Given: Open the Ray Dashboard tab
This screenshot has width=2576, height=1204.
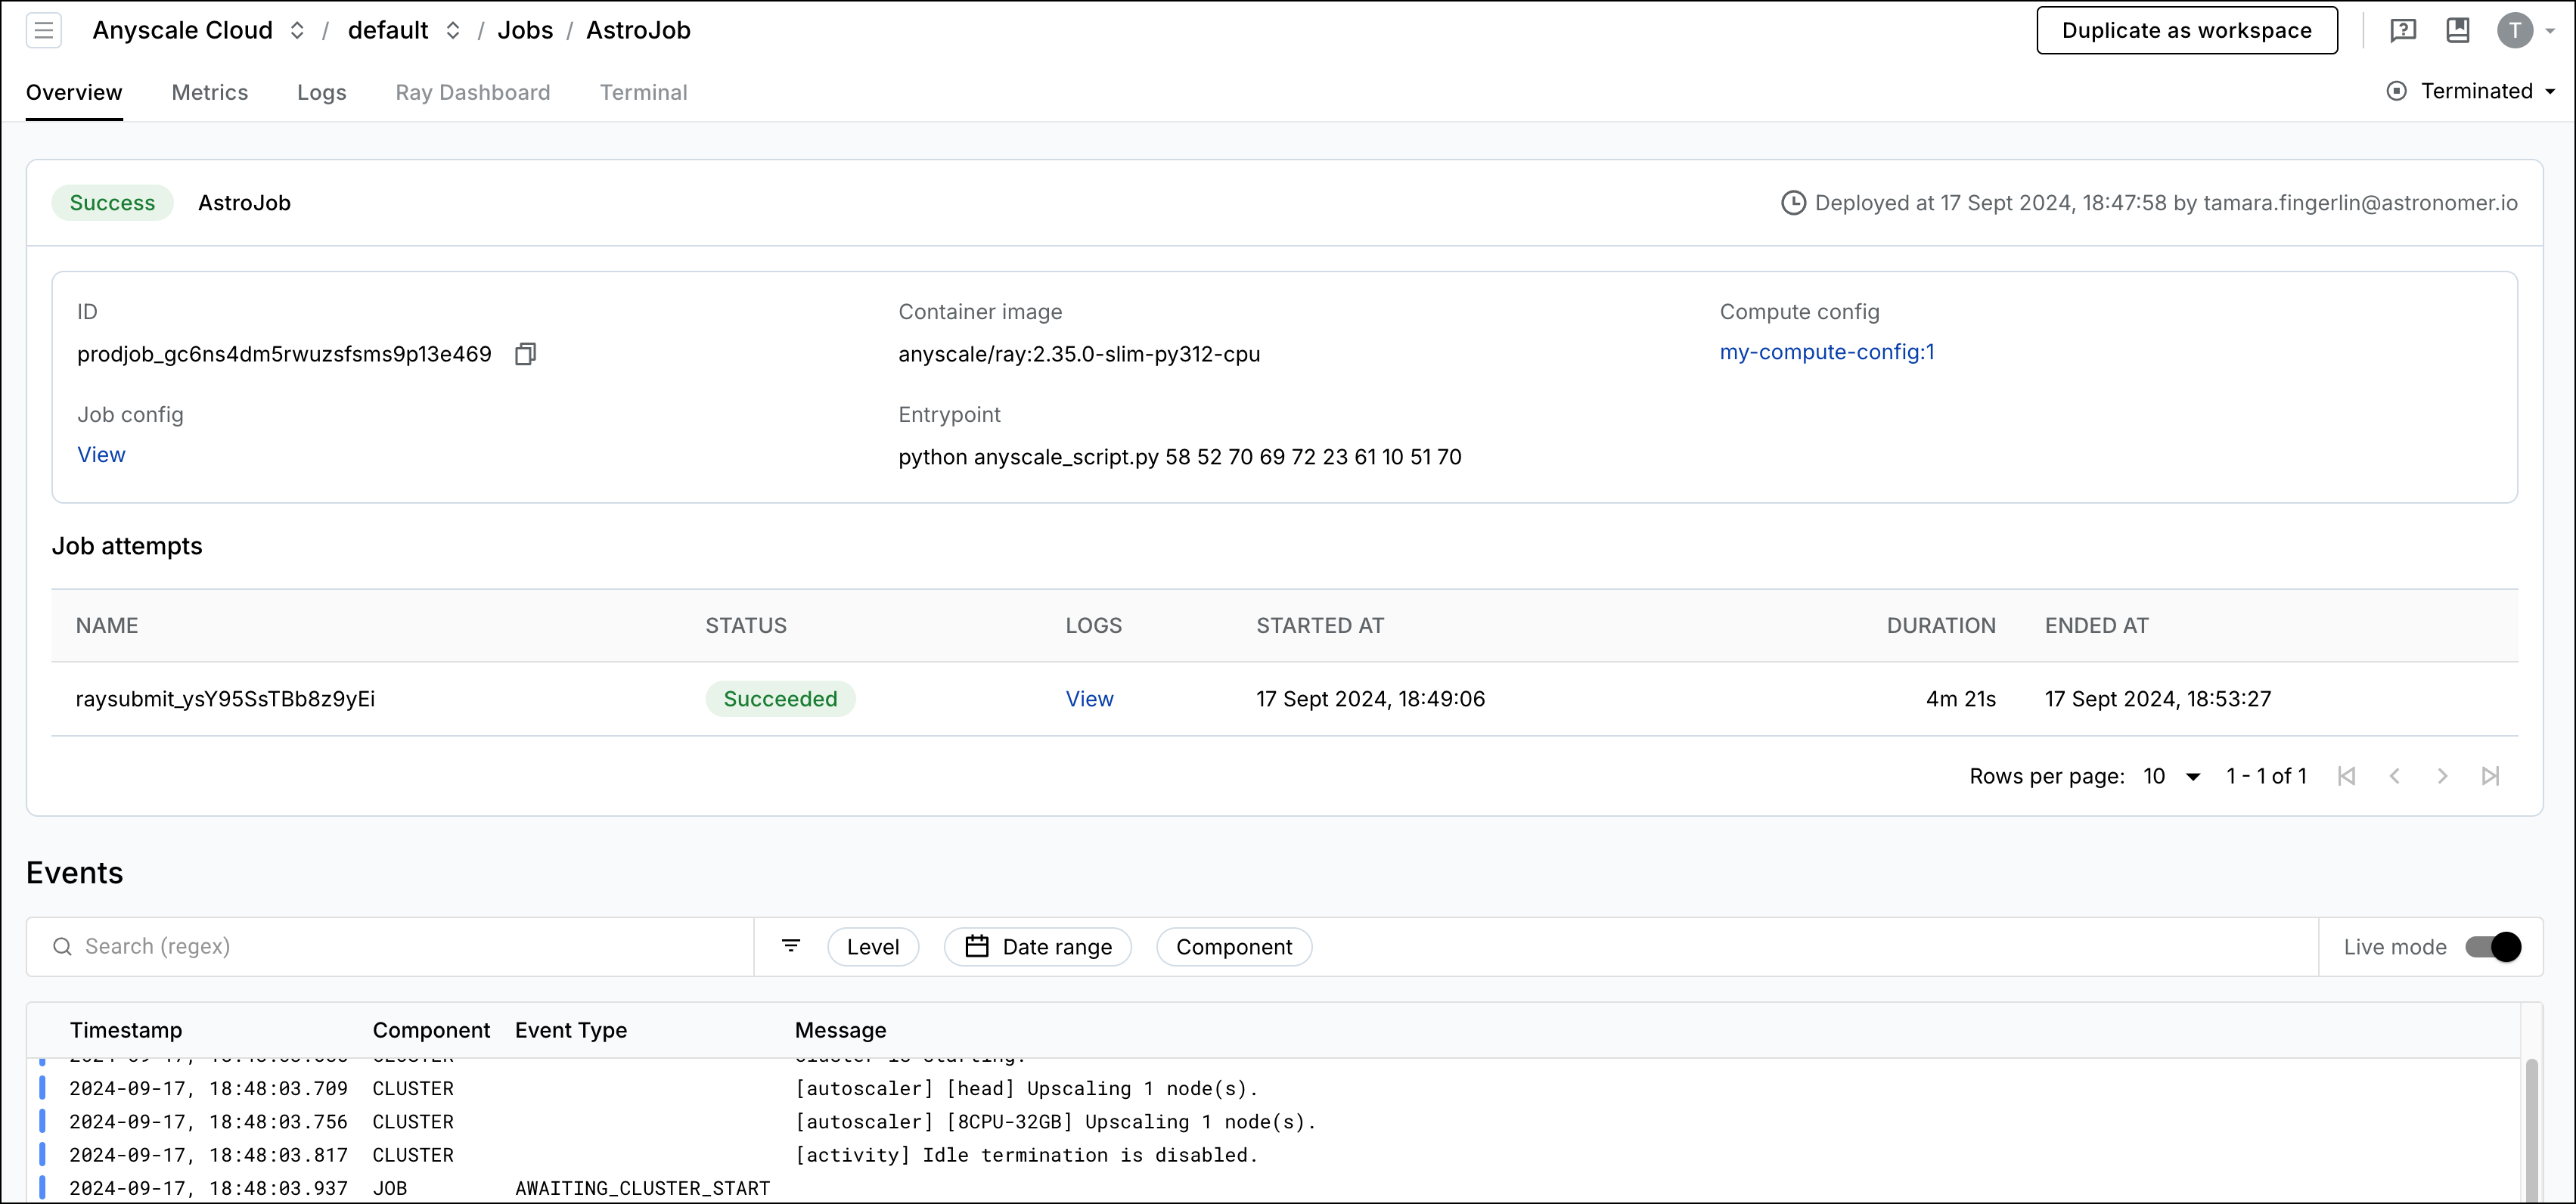Looking at the screenshot, I should point(473,92).
